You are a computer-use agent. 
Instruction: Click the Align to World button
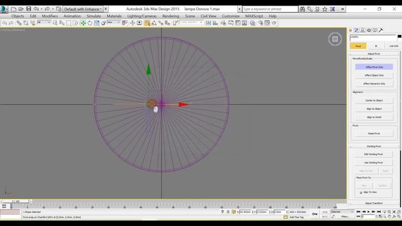(x=374, y=117)
